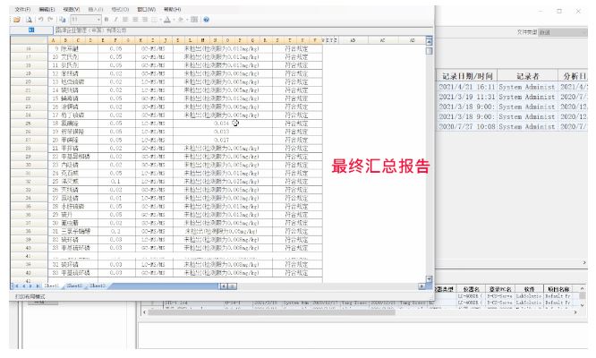Click first-sheet navigation arrow at bottom left
This screenshot has height=358, width=596.
tap(17, 286)
